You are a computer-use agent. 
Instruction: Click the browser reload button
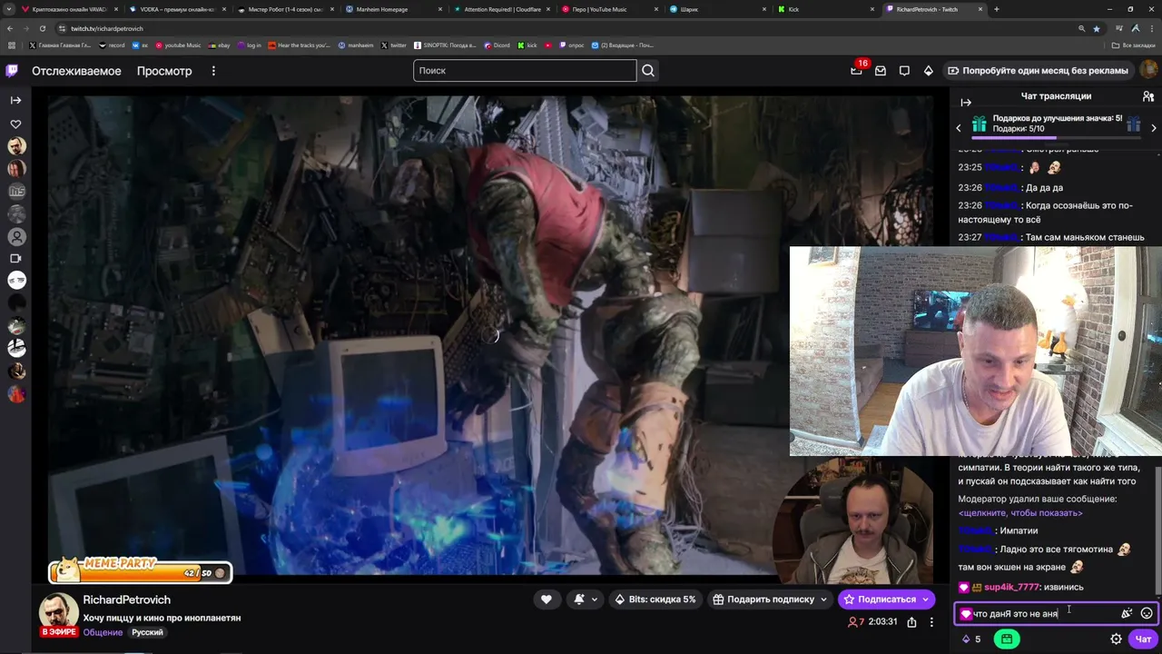[x=43, y=29]
